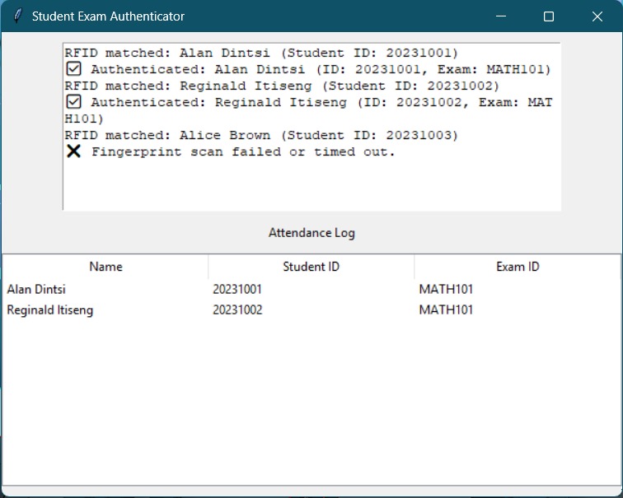Sort by the Student ID column header

311,267
